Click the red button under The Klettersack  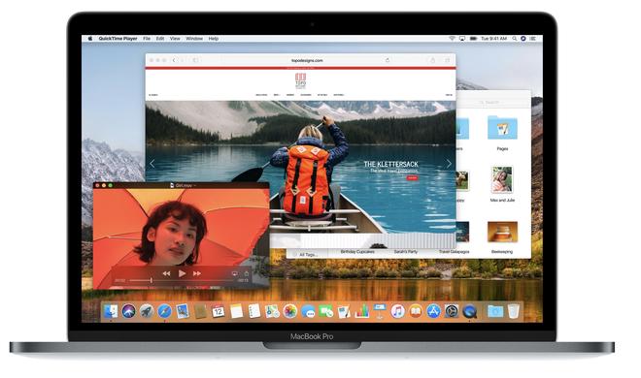412,177
